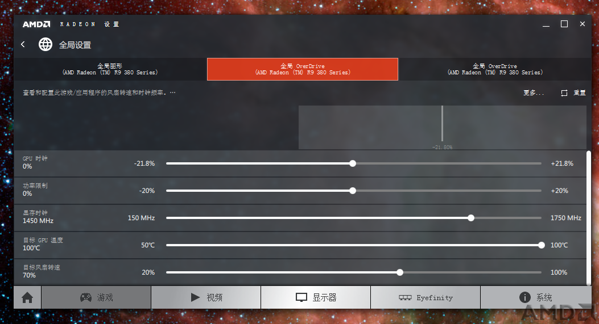Click the 1450 MHz value
The width and height of the screenshot is (599, 324).
[38, 221]
